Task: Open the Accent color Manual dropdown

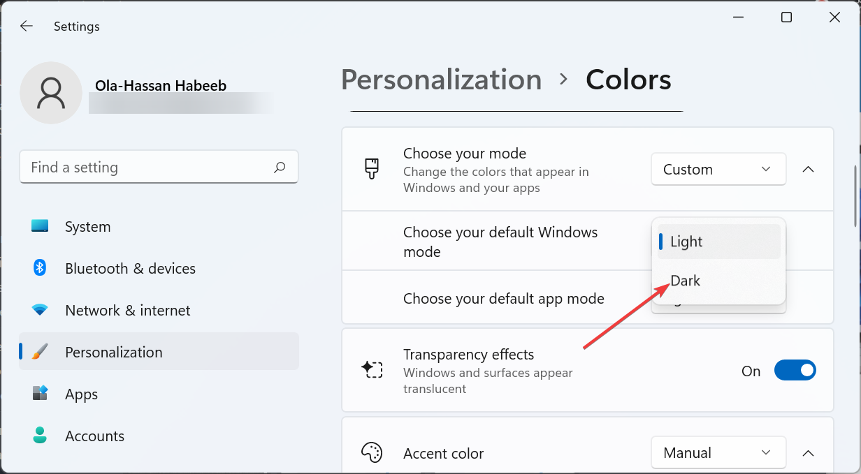Action: click(x=718, y=452)
